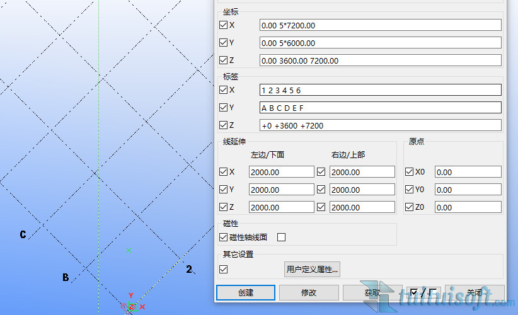518x315 pixels.
Task: Toggle the Z checkbox in the 标签 section
Action: (x=224, y=125)
